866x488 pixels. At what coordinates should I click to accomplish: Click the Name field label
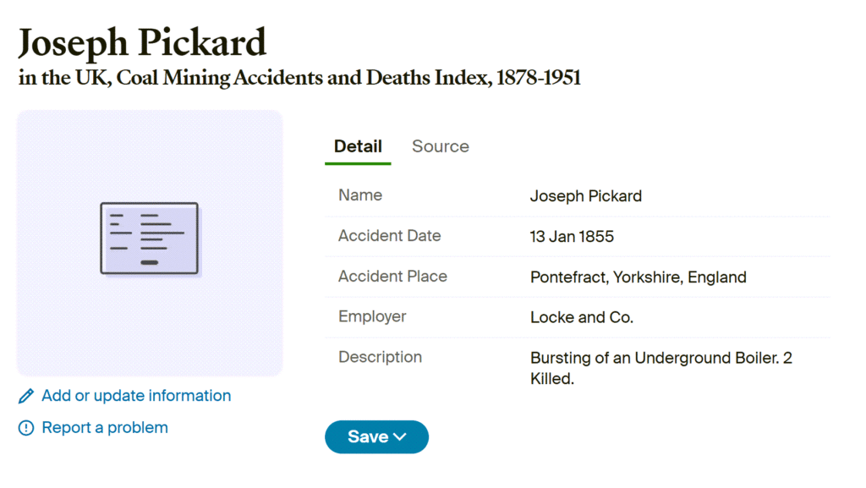(360, 195)
